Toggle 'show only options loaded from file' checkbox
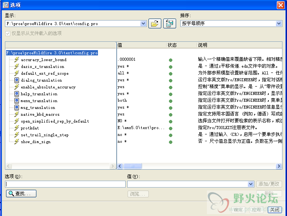This screenshot has width=287, height=216. coord(8,33)
